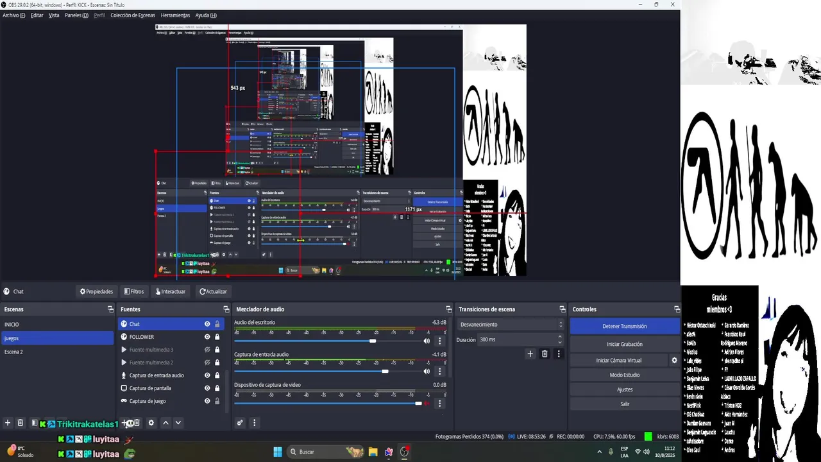Open the Filtros dialog
This screenshot has height=462, width=821.
[x=134, y=291]
